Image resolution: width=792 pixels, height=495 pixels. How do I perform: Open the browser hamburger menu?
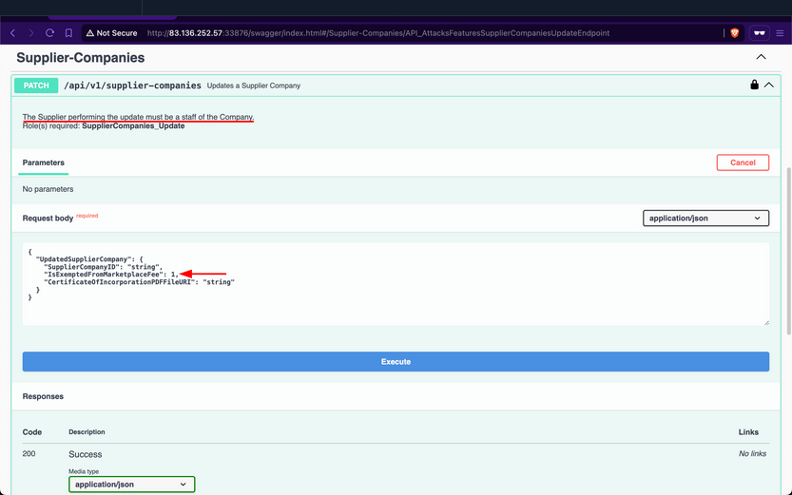pos(780,33)
